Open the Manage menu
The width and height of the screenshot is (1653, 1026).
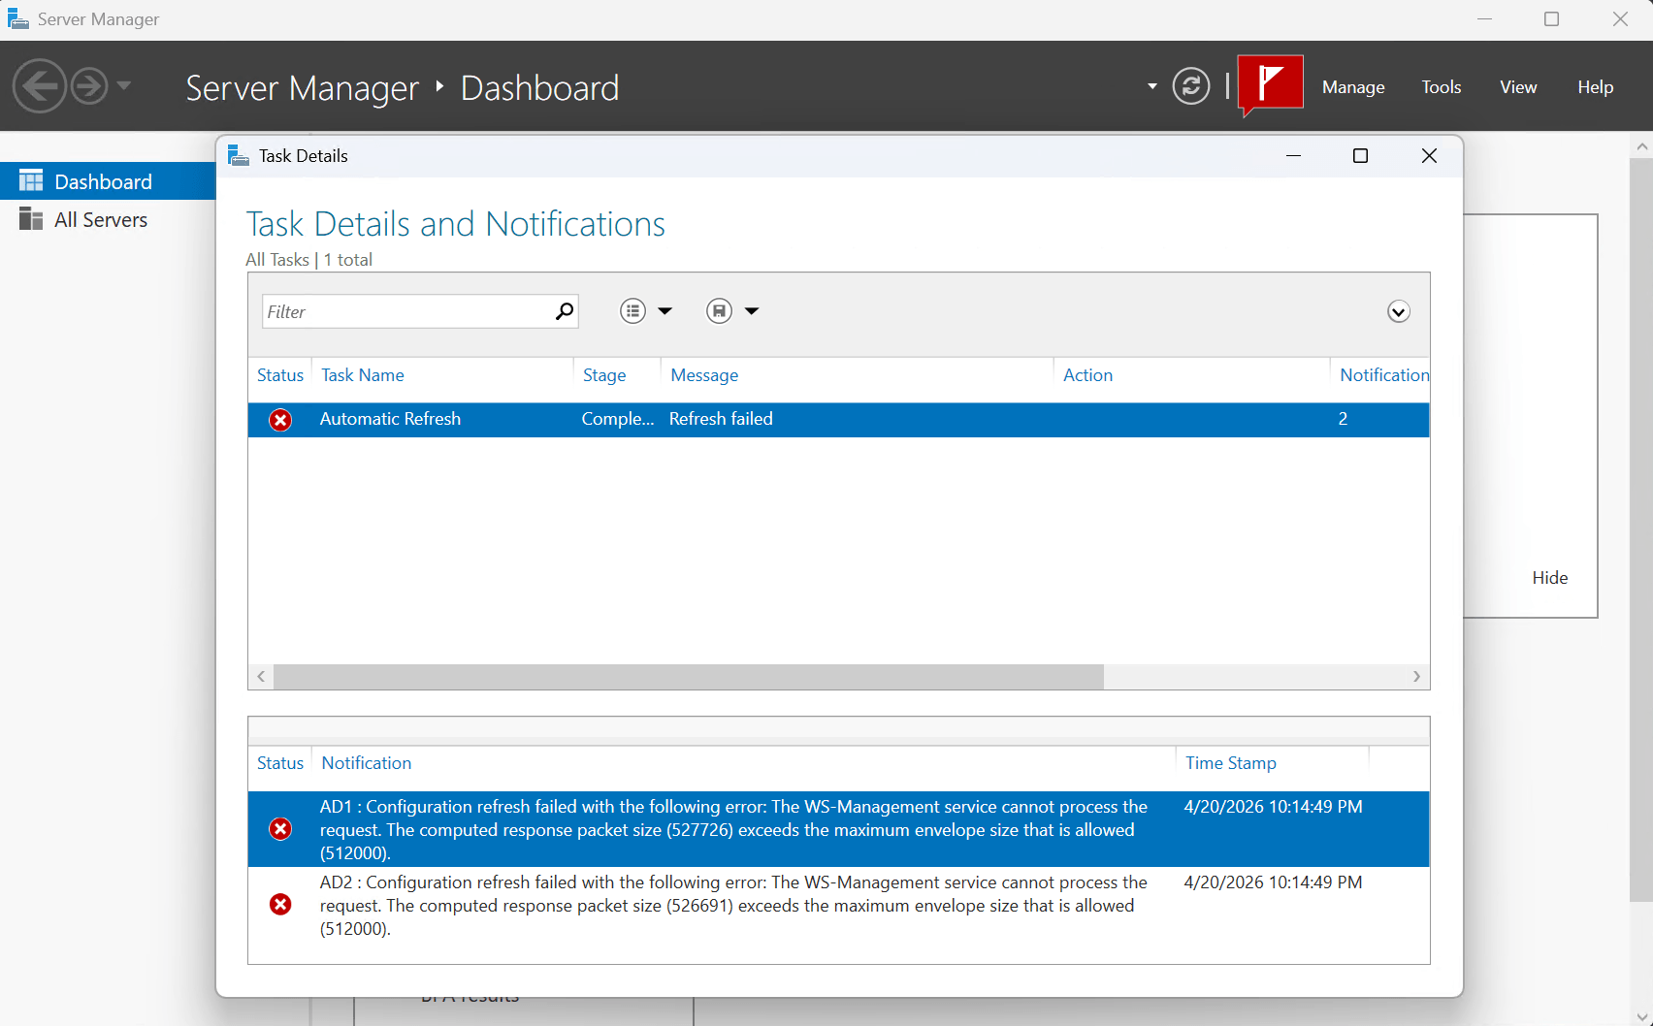coord(1352,87)
